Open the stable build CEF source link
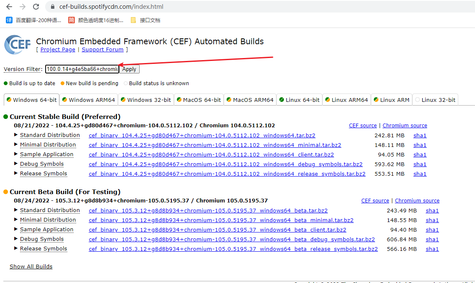The height and width of the screenshot is (283, 475). (x=363, y=126)
